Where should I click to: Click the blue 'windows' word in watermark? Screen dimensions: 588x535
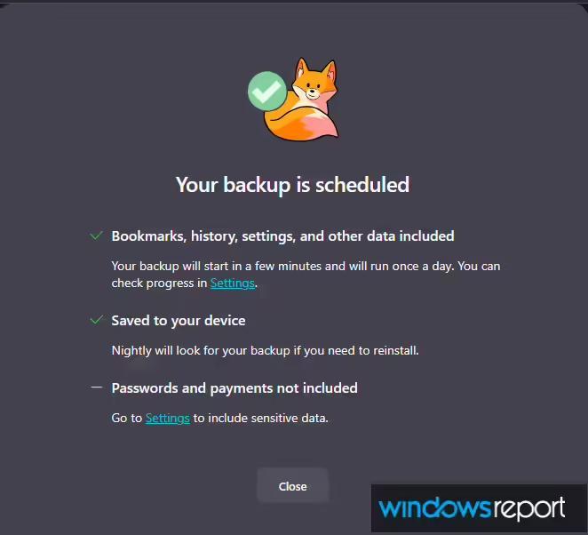[434, 507]
